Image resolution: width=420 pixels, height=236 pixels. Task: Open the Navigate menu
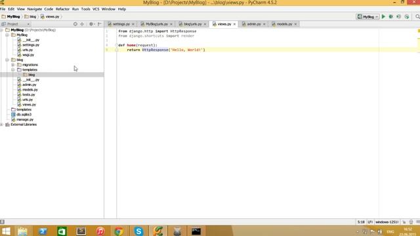[35, 9]
